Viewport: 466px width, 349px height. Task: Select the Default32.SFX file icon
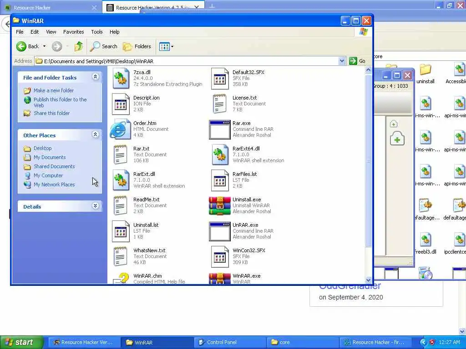[x=220, y=78]
